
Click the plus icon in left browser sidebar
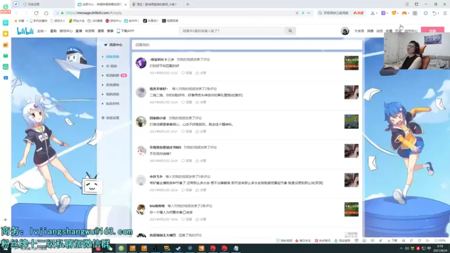[x=5, y=220]
